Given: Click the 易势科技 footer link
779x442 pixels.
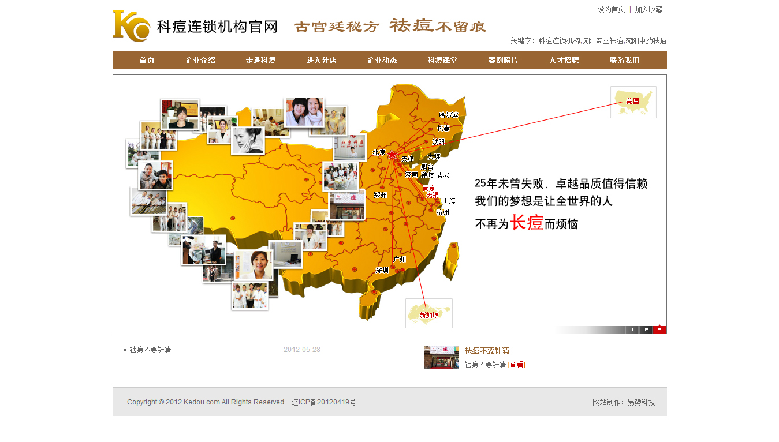Looking at the screenshot, I should click(x=641, y=402).
